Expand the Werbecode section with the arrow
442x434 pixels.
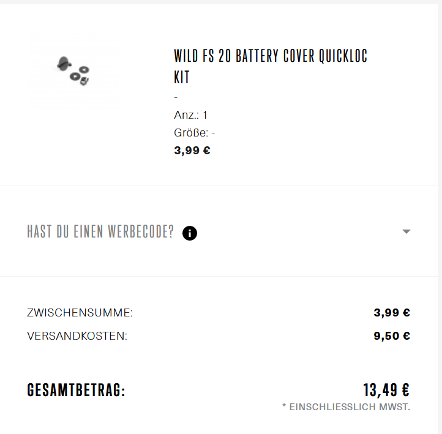point(406,231)
